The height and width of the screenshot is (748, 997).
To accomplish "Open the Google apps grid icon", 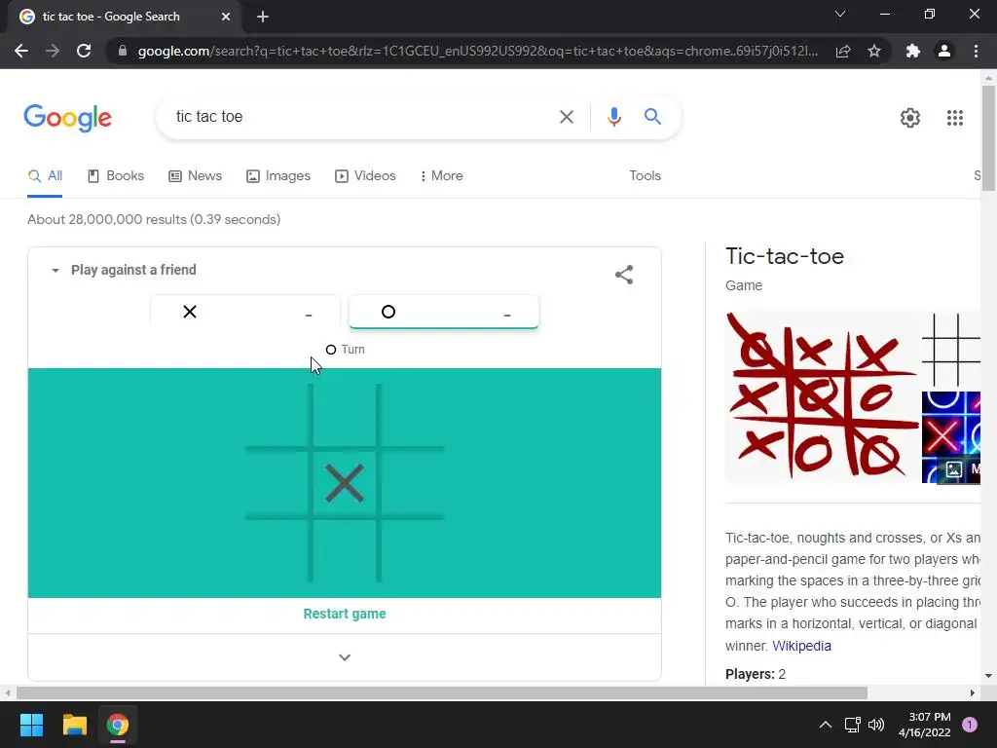I will point(955,118).
